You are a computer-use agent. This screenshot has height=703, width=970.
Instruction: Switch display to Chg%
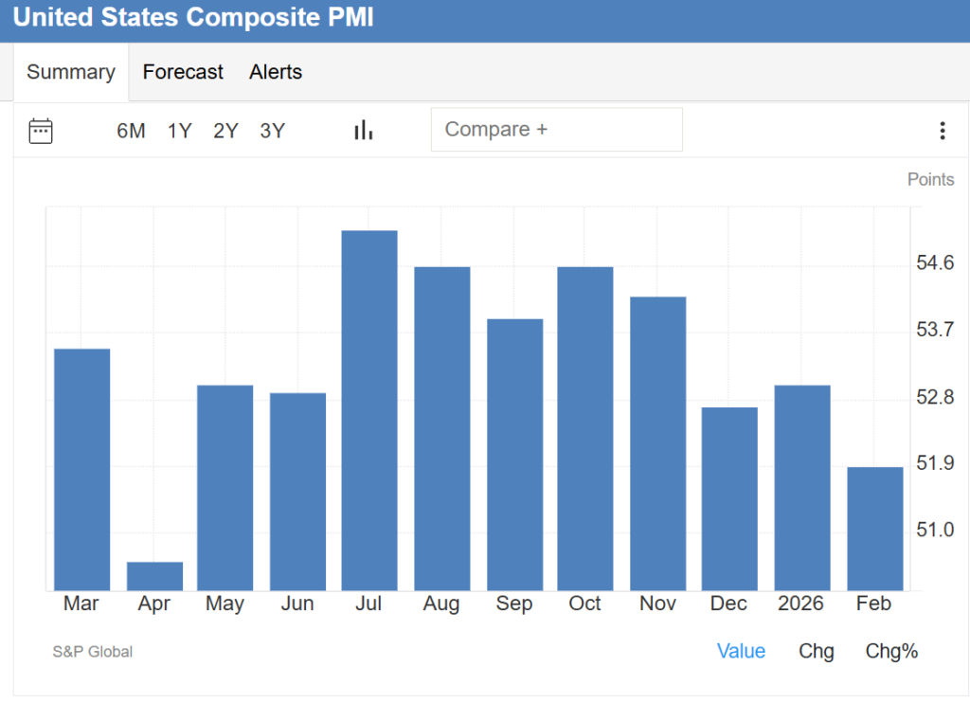click(891, 651)
